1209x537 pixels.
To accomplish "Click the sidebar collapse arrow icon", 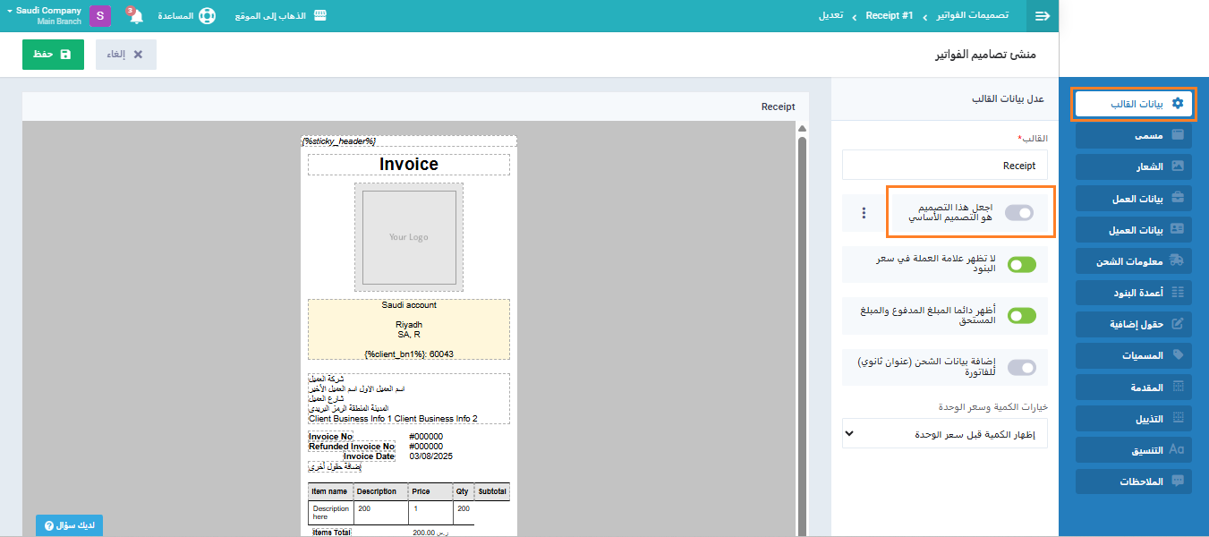I will (1042, 16).
